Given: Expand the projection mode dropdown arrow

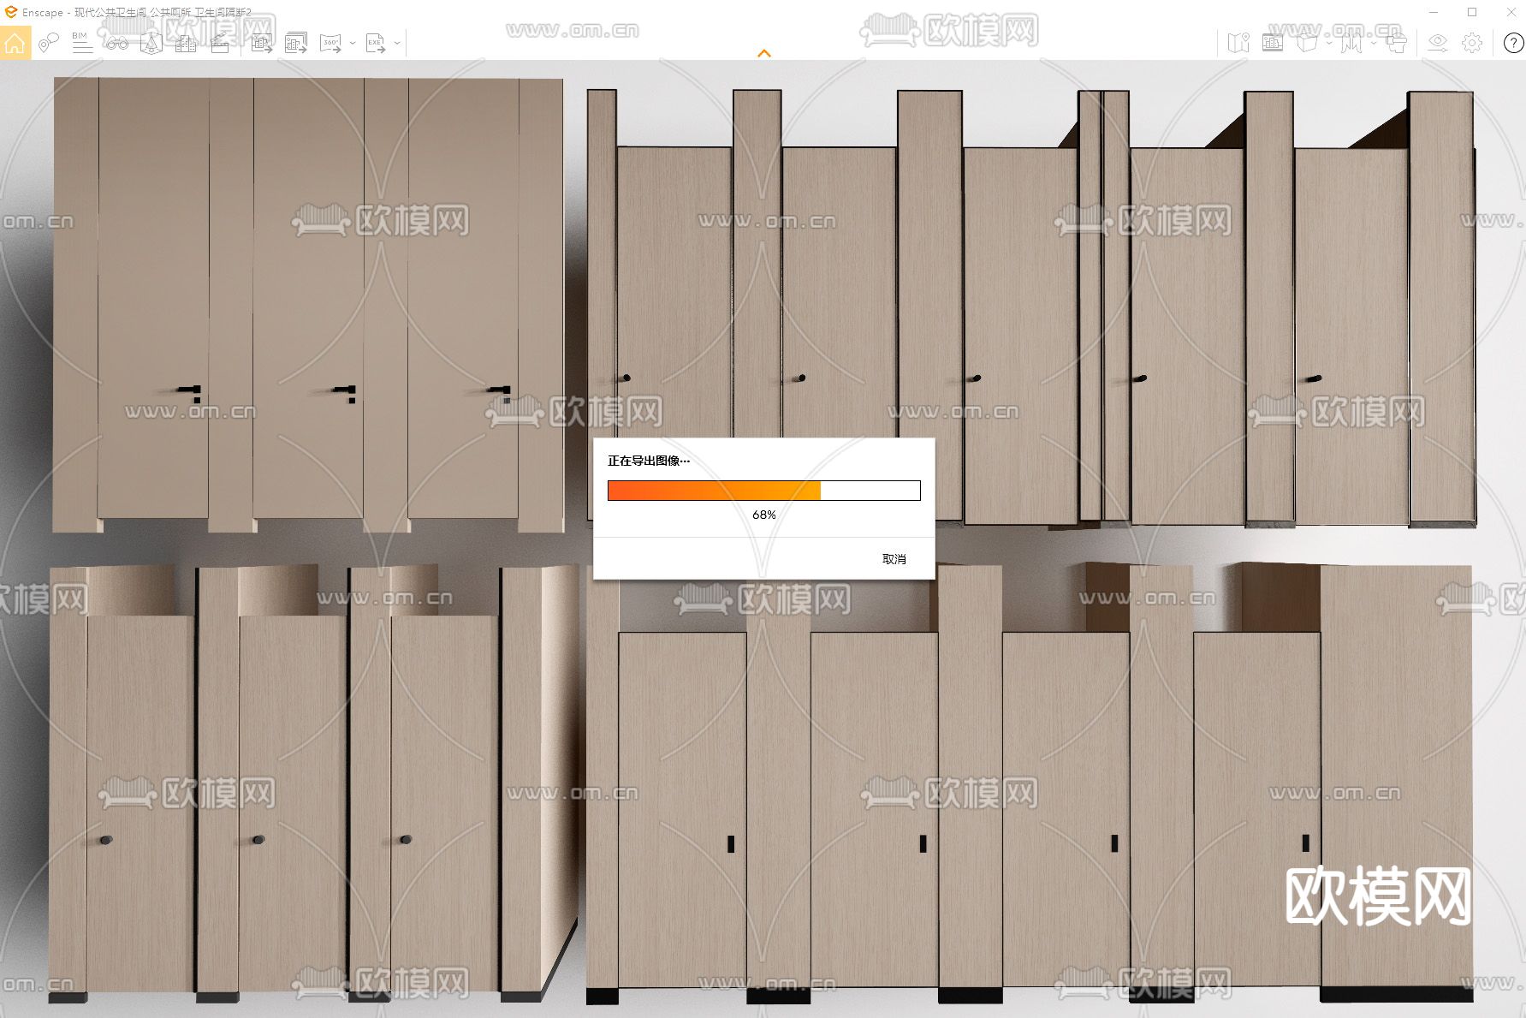Looking at the screenshot, I should tap(1329, 43).
